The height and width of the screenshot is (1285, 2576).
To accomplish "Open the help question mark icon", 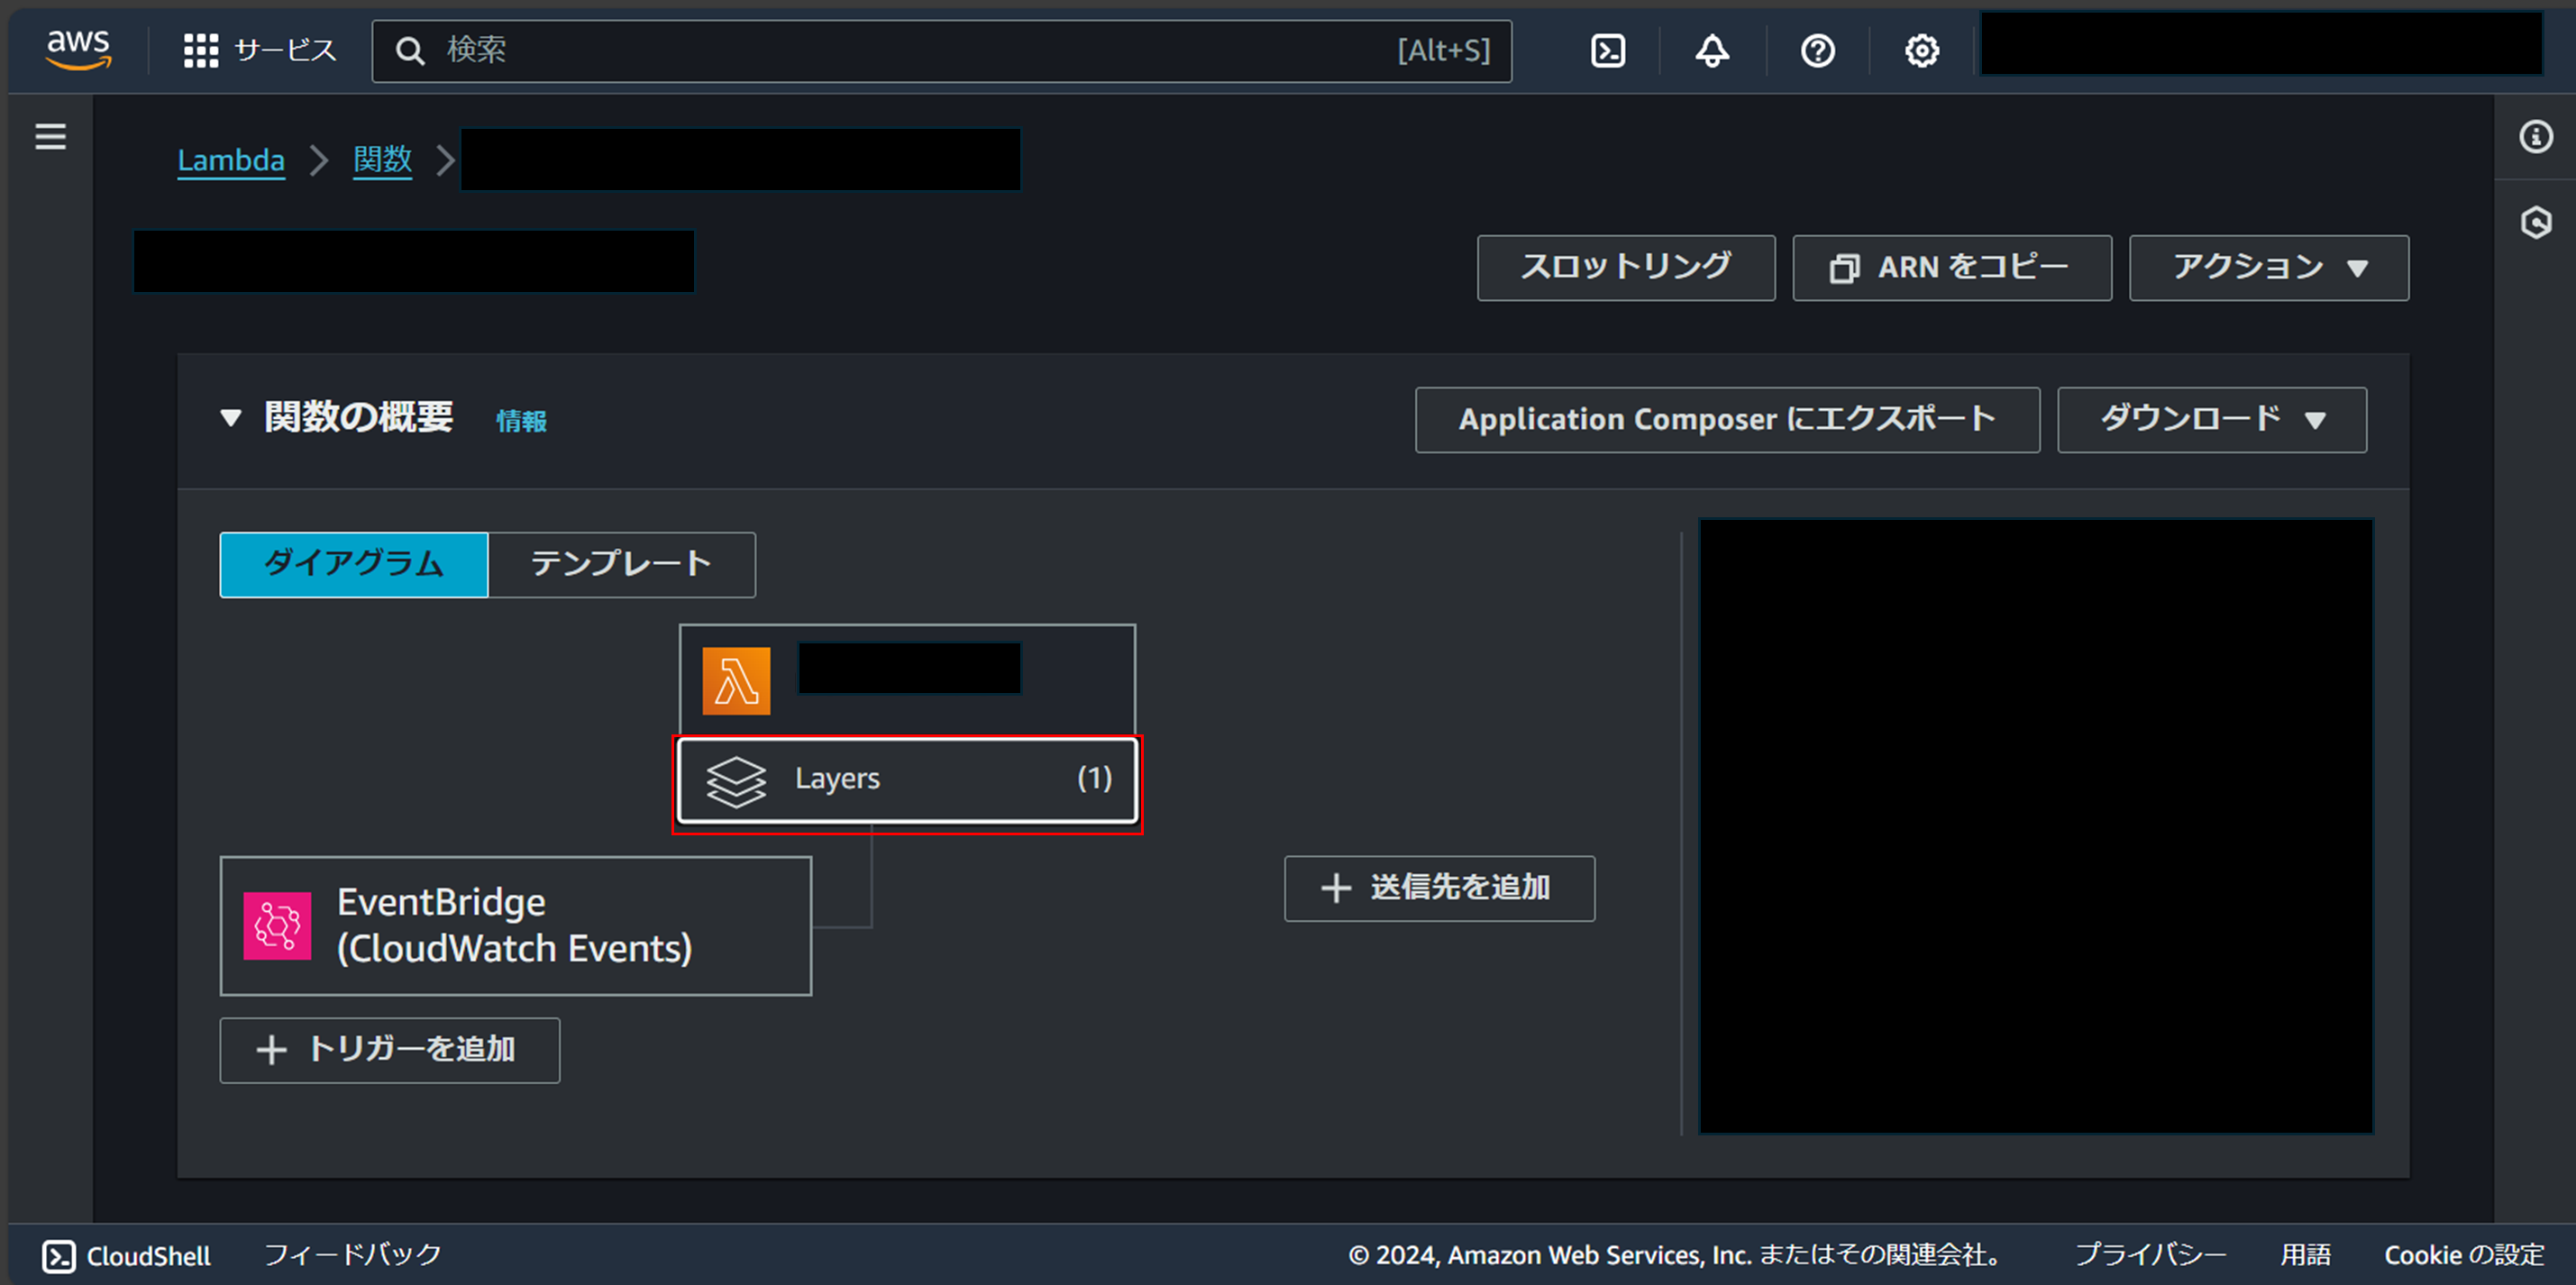I will pyautogui.click(x=1817, y=50).
